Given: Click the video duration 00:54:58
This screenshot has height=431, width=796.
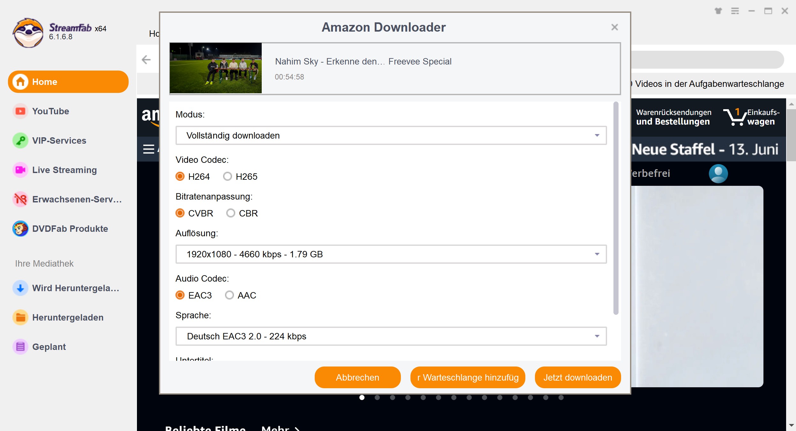Looking at the screenshot, I should click(289, 77).
